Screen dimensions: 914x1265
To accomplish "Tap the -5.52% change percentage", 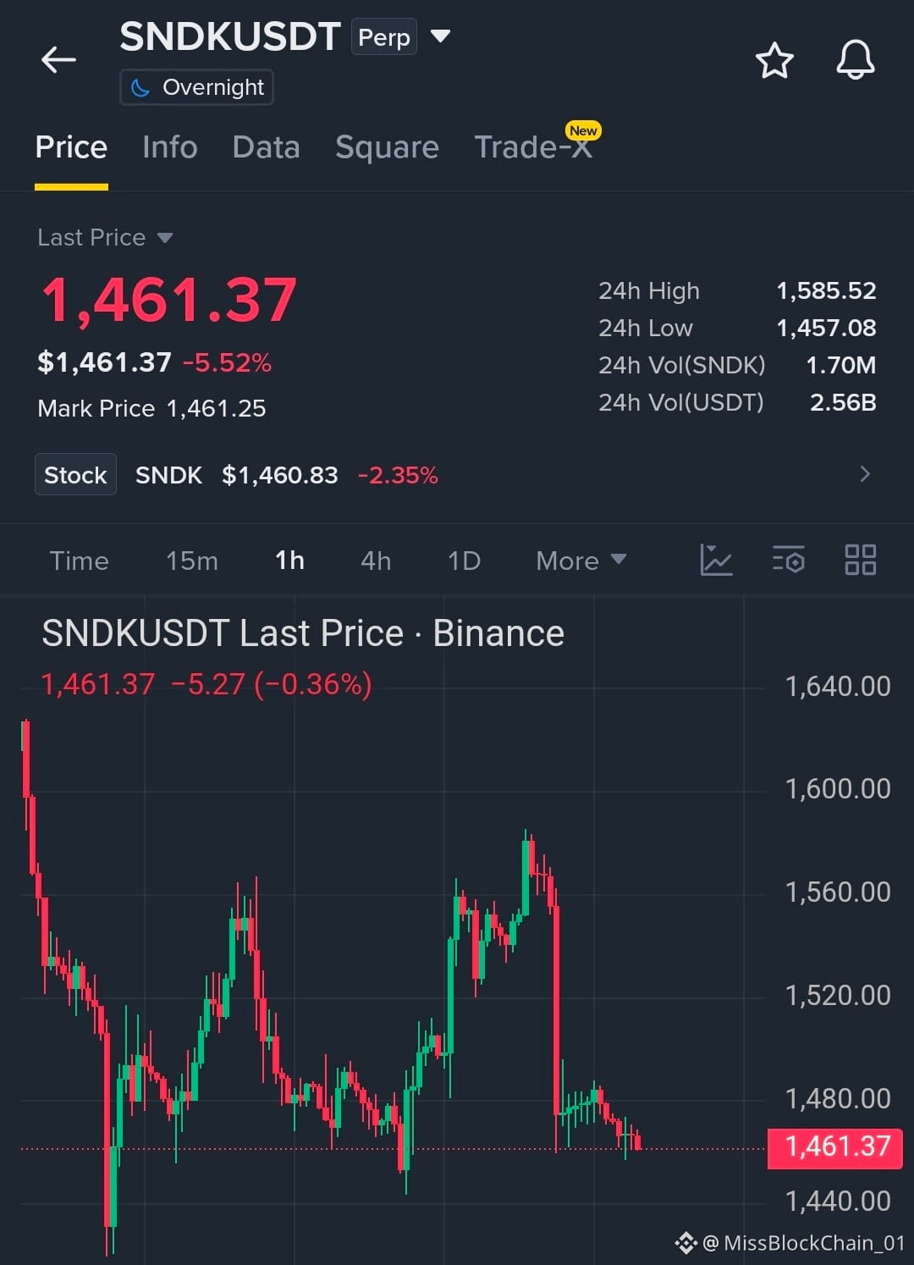I will [227, 363].
